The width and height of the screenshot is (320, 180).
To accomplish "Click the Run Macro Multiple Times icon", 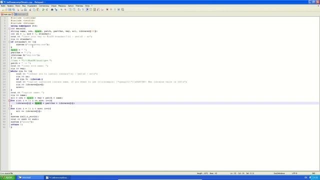I will click(x=118, y=9).
